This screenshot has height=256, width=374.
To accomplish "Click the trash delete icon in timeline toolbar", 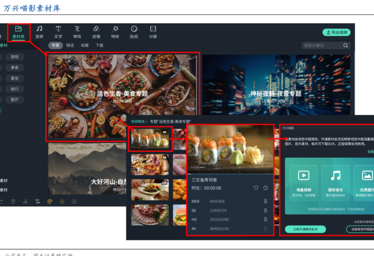I will tap(13, 202).
